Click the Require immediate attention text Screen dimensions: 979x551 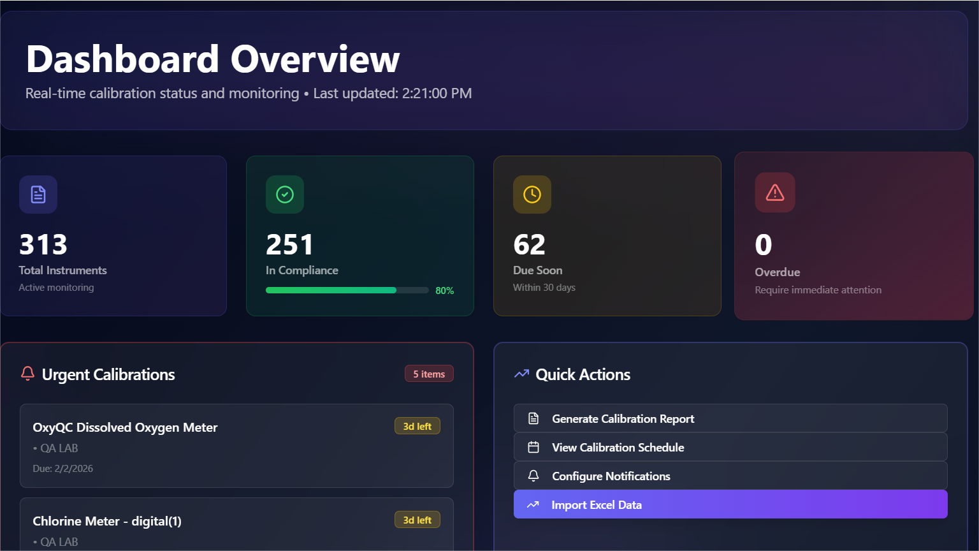pos(818,290)
